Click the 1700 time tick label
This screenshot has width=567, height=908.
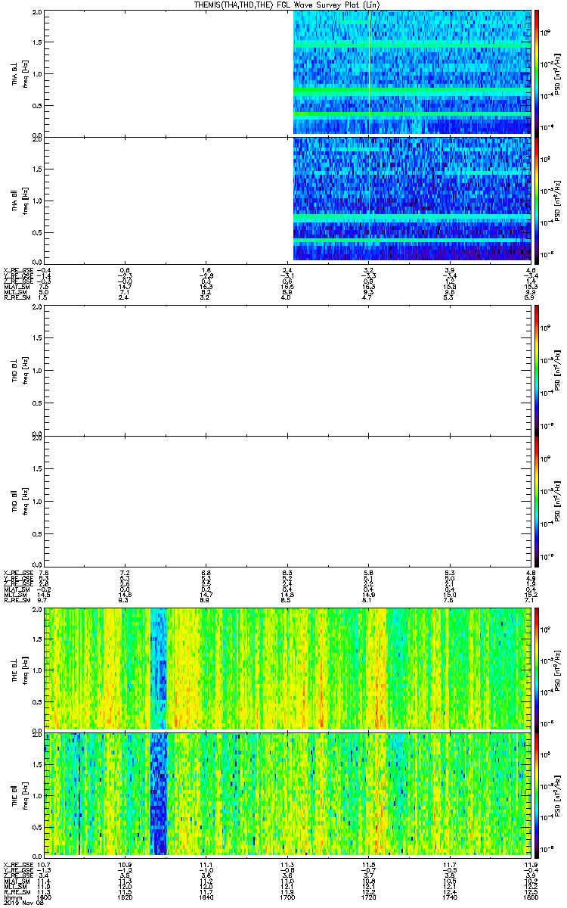tap(287, 897)
